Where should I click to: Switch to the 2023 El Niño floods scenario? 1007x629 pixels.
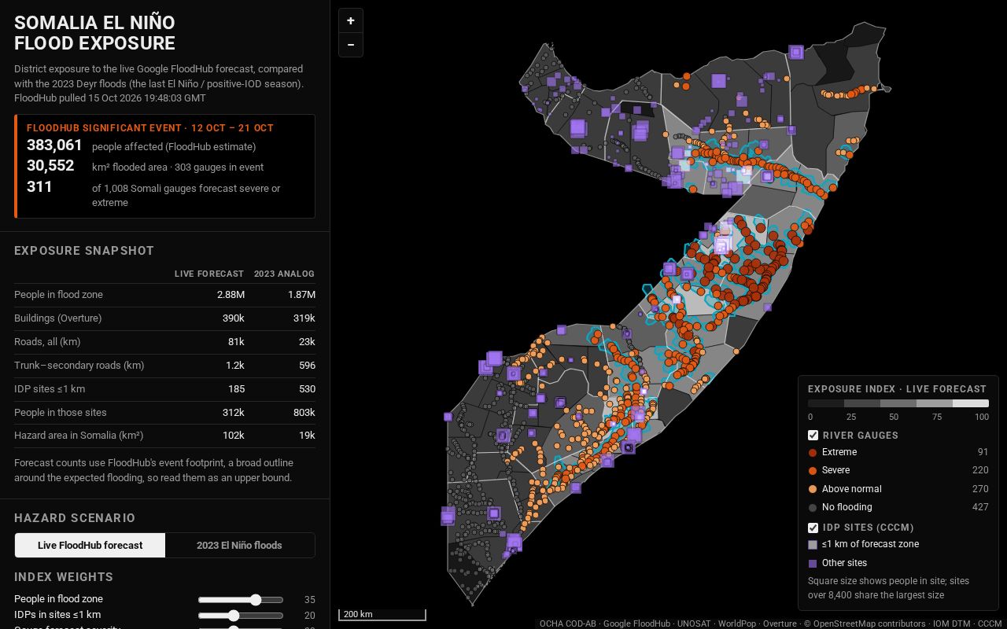pyautogui.click(x=239, y=545)
